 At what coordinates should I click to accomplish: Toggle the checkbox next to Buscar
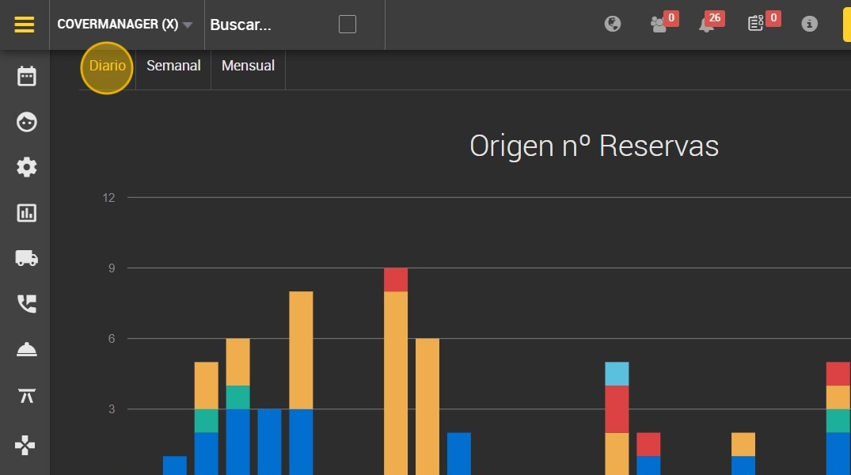(348, 25)
